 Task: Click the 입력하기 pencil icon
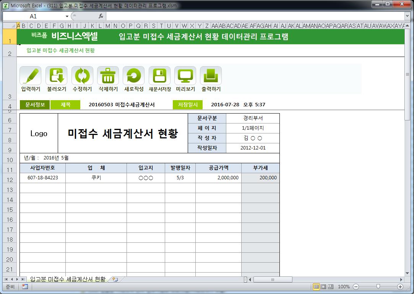[x=30, y=76]
